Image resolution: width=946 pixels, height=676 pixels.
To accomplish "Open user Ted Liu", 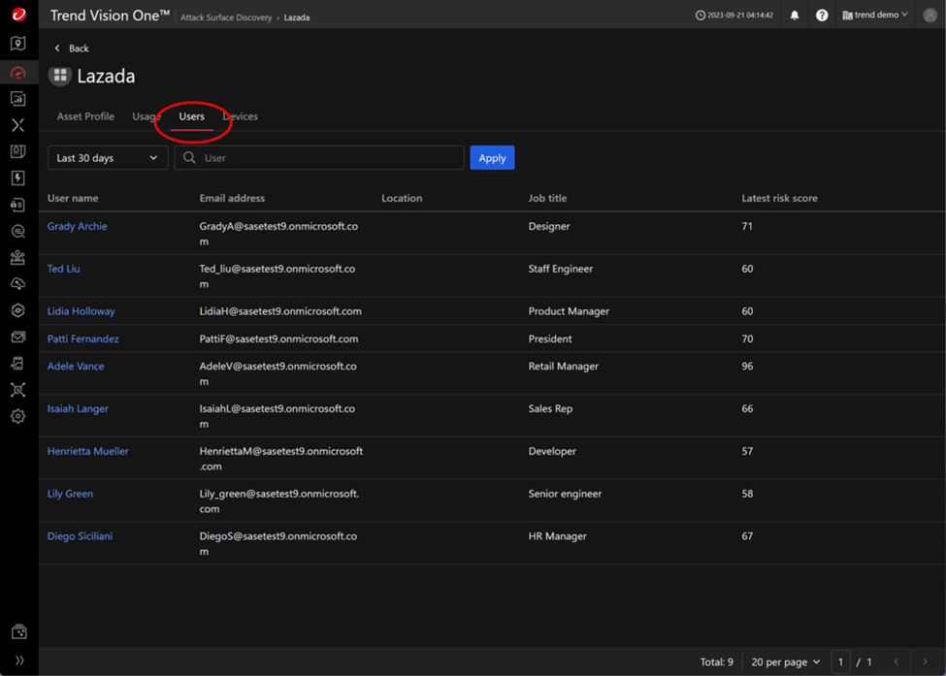I will coord(63,269).
